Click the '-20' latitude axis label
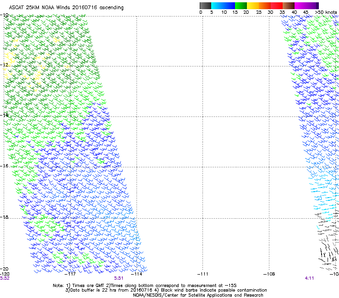 click(x=4, y=269)
